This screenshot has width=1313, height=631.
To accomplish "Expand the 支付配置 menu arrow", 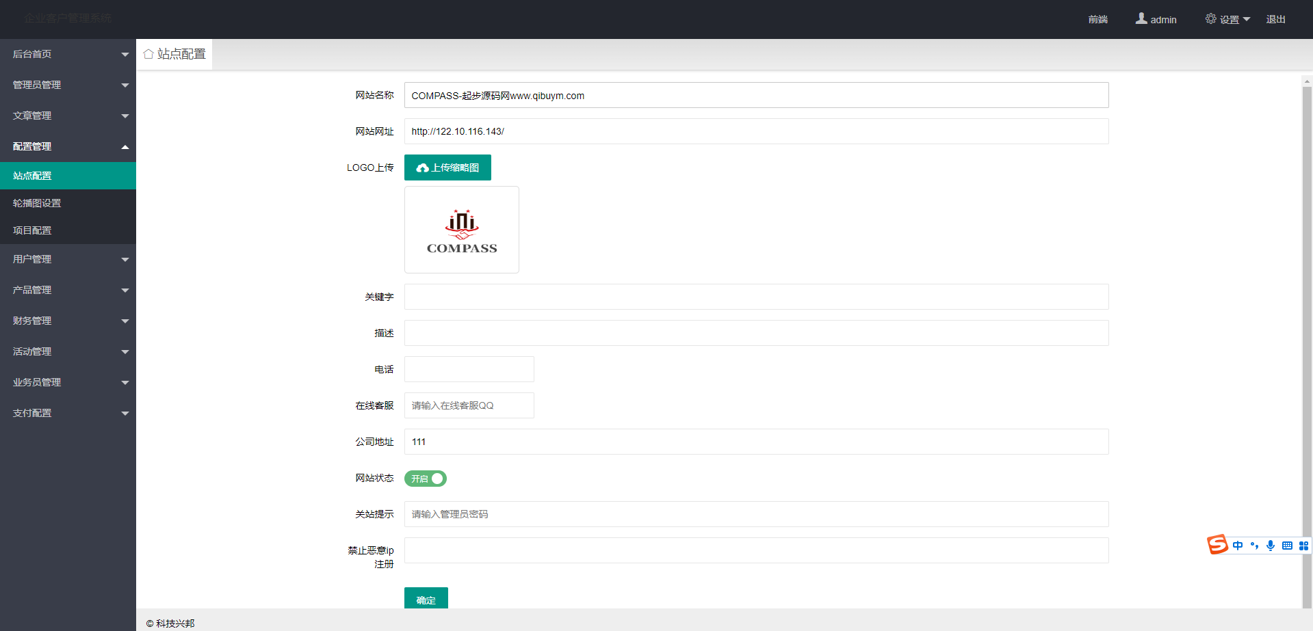I will click(x=125, y=414).
